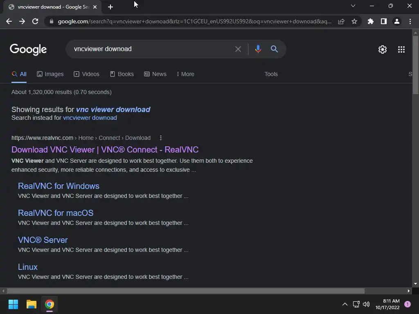Expand the More search categories
Screen dimensions: 419x314
pos(185,74)
